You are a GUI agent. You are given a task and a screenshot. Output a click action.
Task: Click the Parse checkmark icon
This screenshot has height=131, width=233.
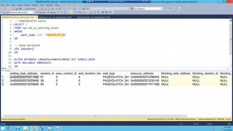(62, 12)
